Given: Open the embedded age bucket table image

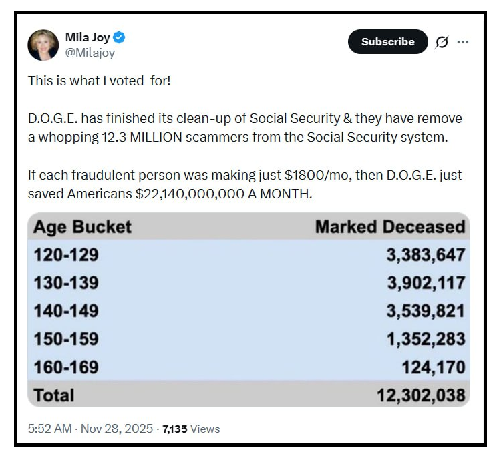Looking at the screenshot, I should coord(248,310).
